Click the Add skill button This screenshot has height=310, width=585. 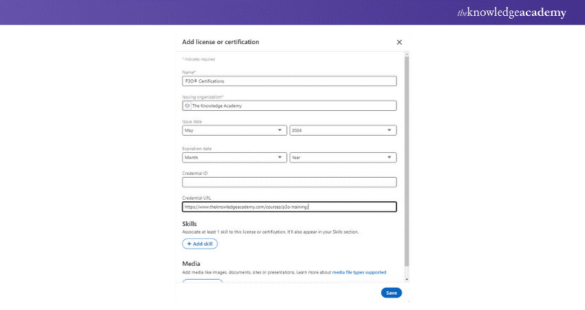[200, 244]
